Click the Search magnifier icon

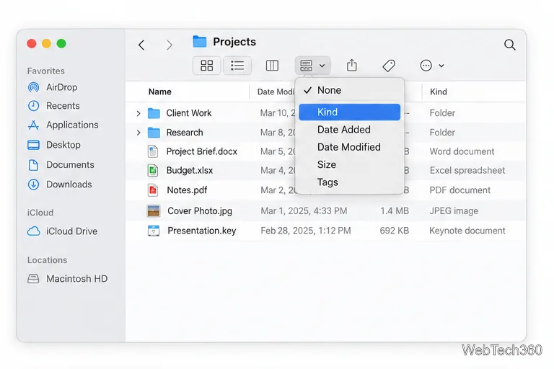(509, 45)
